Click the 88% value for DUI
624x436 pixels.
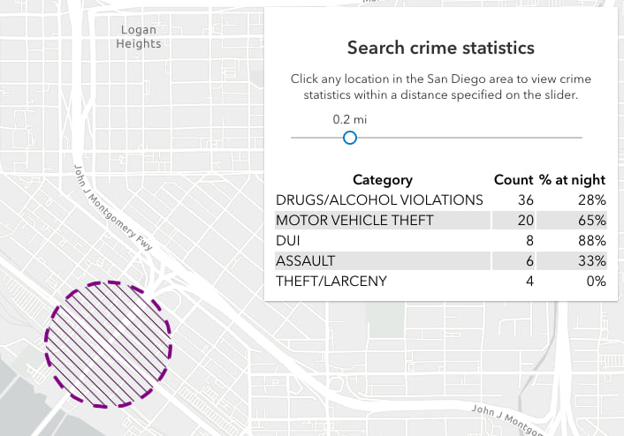coord(592,240)
